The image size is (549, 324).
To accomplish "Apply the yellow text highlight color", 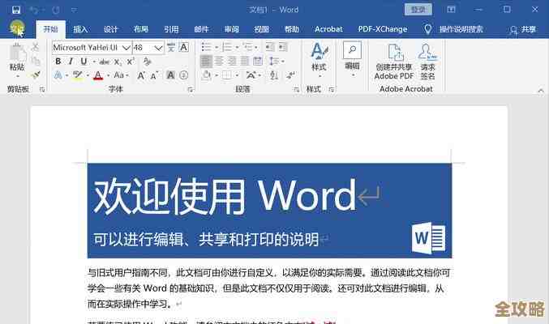I will tap(77, 75).
